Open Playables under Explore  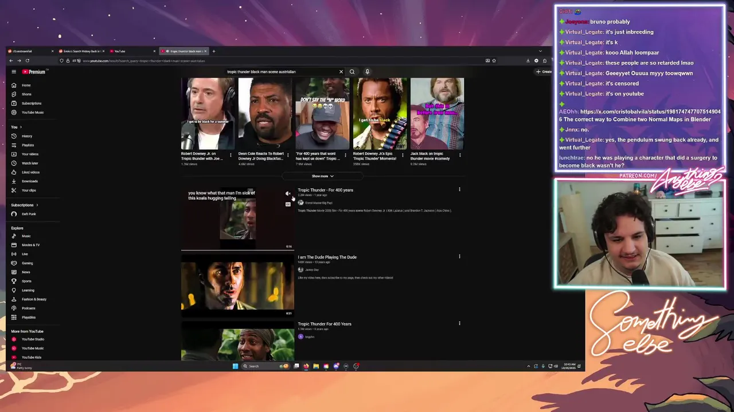click(28, 318)
